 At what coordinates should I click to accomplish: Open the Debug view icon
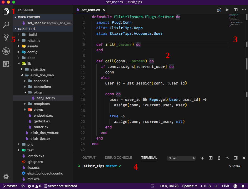6,51
